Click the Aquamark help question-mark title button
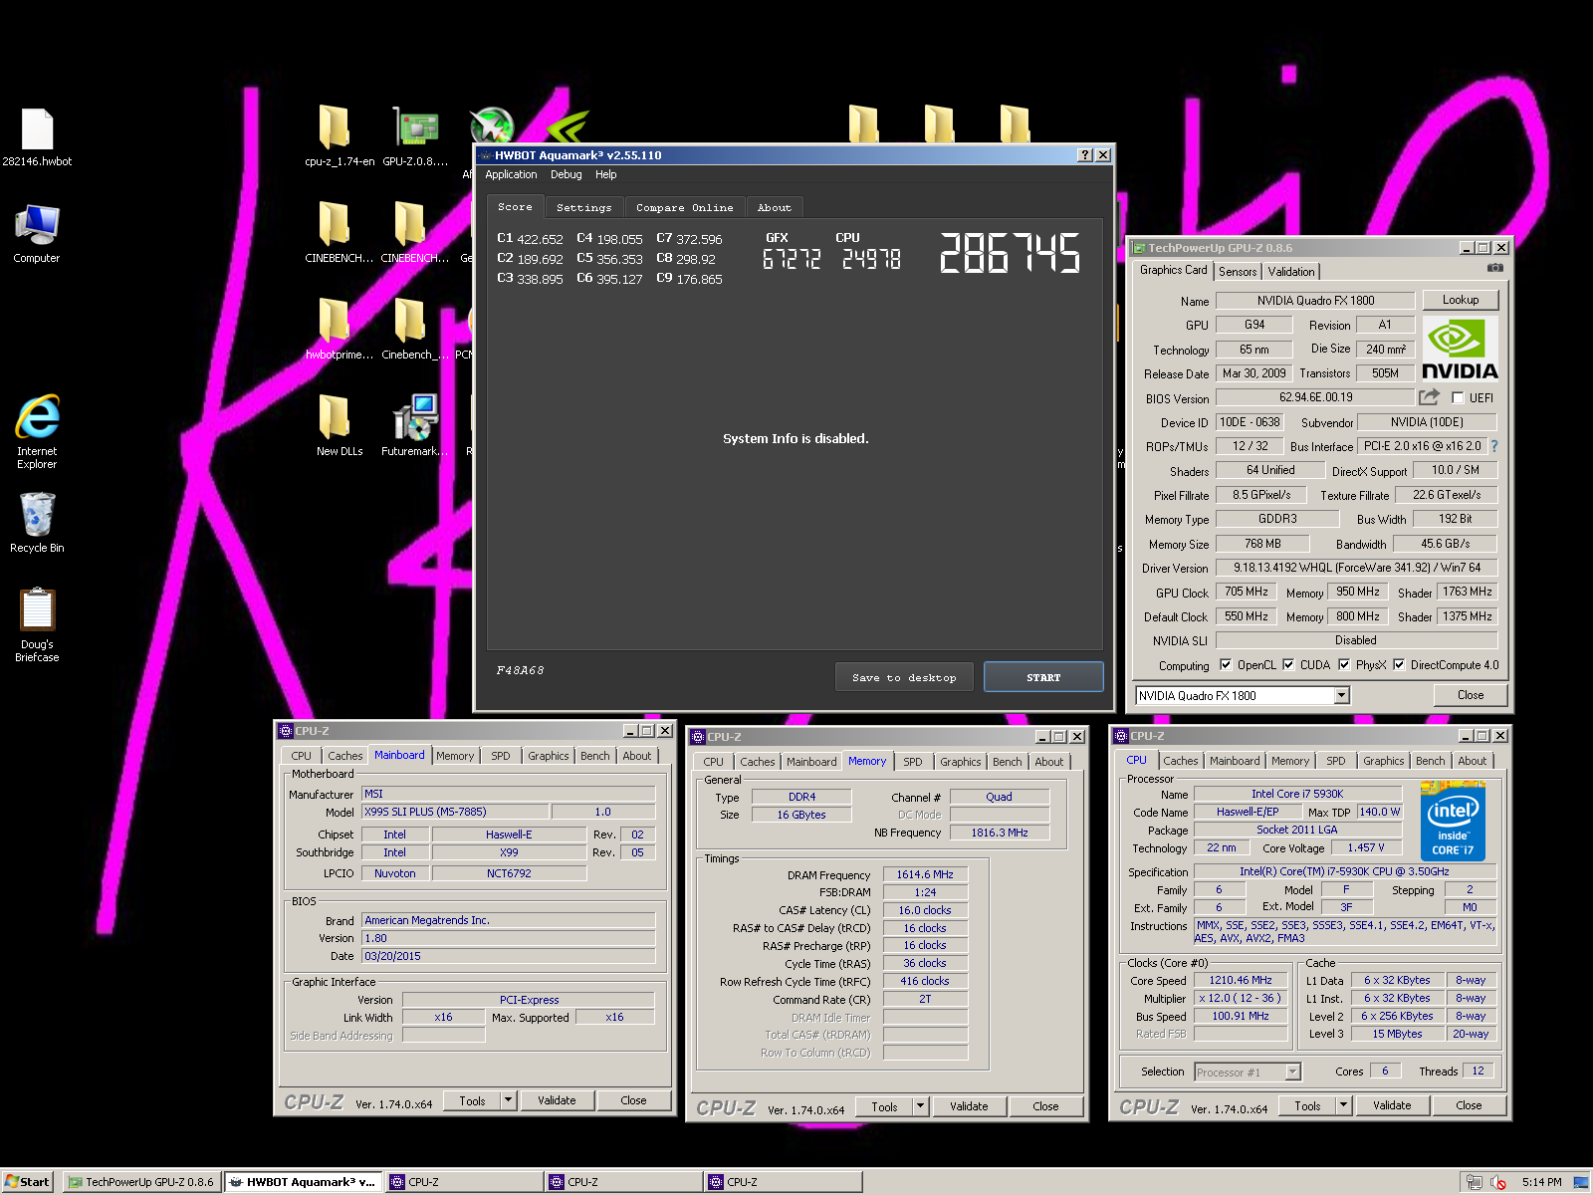Image resolution: width=1593 pixels, height=1195 pixels. pyautogui.click(x=1085, y=155)
